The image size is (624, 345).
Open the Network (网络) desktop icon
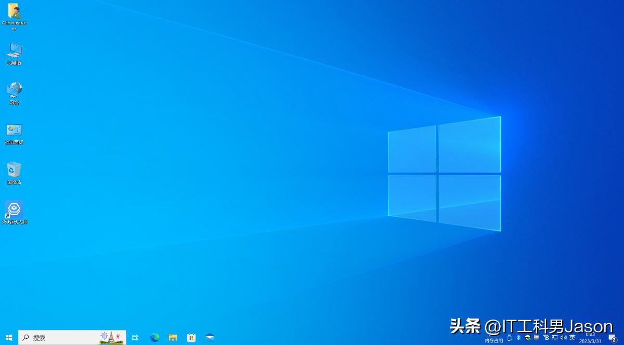[x=14, y=89]
